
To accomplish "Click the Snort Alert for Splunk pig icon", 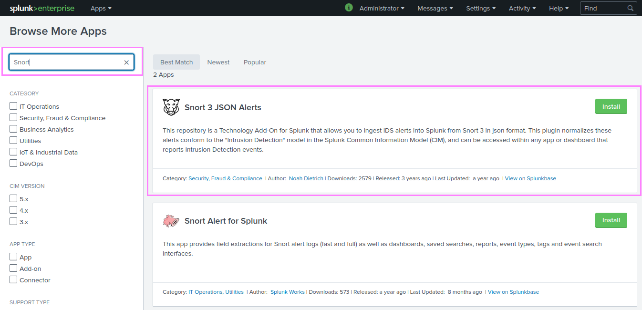I will 171,221.
